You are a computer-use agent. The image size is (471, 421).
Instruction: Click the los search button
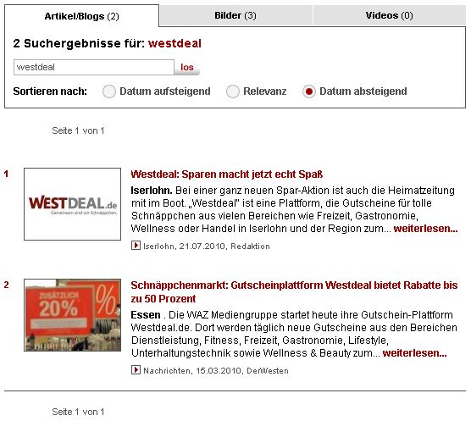(187, 67)
